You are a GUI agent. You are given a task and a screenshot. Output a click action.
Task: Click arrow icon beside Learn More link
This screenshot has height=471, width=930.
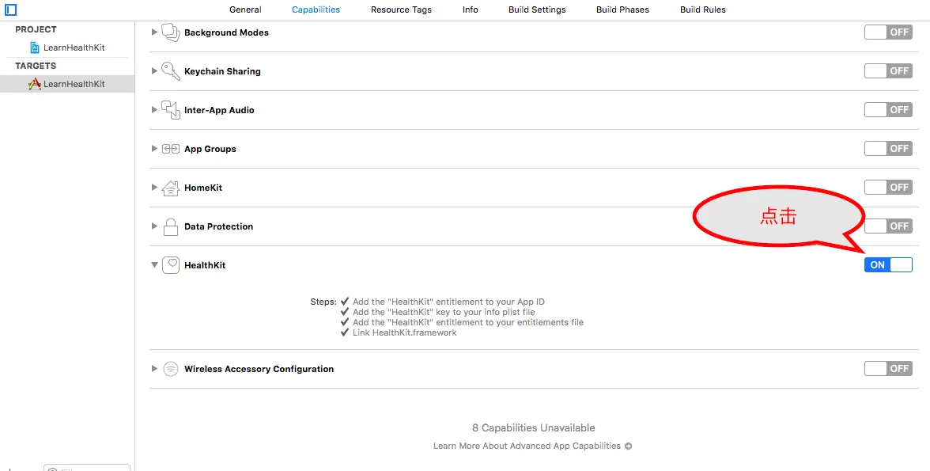click(628, 446)
